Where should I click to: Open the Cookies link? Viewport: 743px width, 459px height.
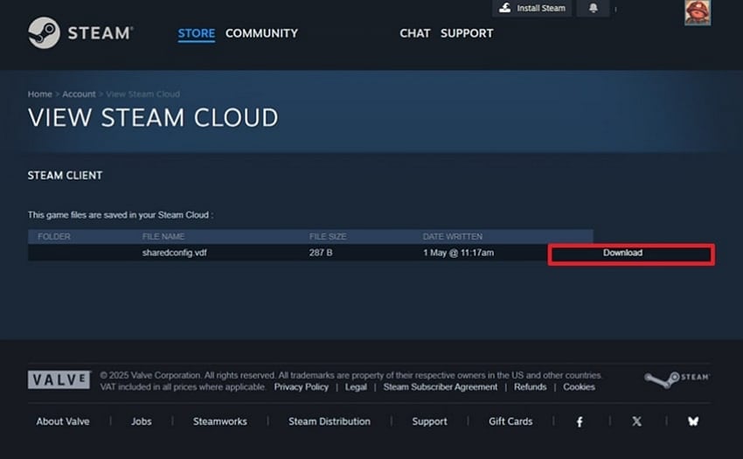pyautogui.click(x=579, y=387)
